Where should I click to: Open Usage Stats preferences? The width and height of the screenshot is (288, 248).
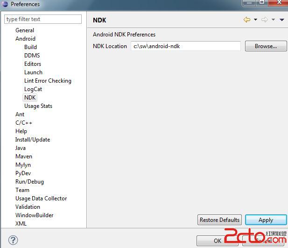(38, 106)
